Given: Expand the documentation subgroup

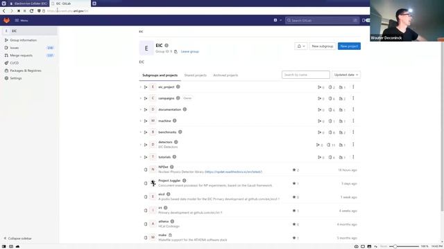Looking at the screenshot, I should (140, 110).
